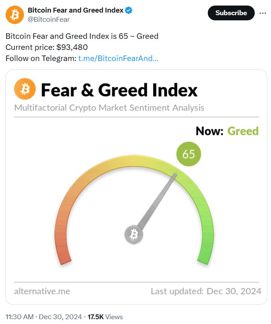Click the Fear & Greed Index heading
This screenshot has width=271, height=324.
click(x=119, y=90)
